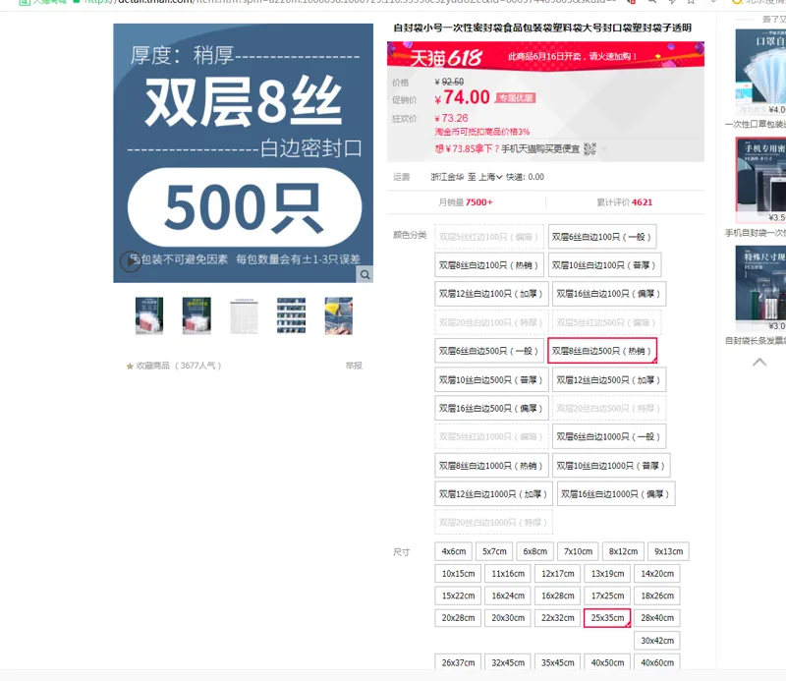
Task: Deselect the chosen 双层8丝白边500只(热销) option
Action: pos(602,351)
